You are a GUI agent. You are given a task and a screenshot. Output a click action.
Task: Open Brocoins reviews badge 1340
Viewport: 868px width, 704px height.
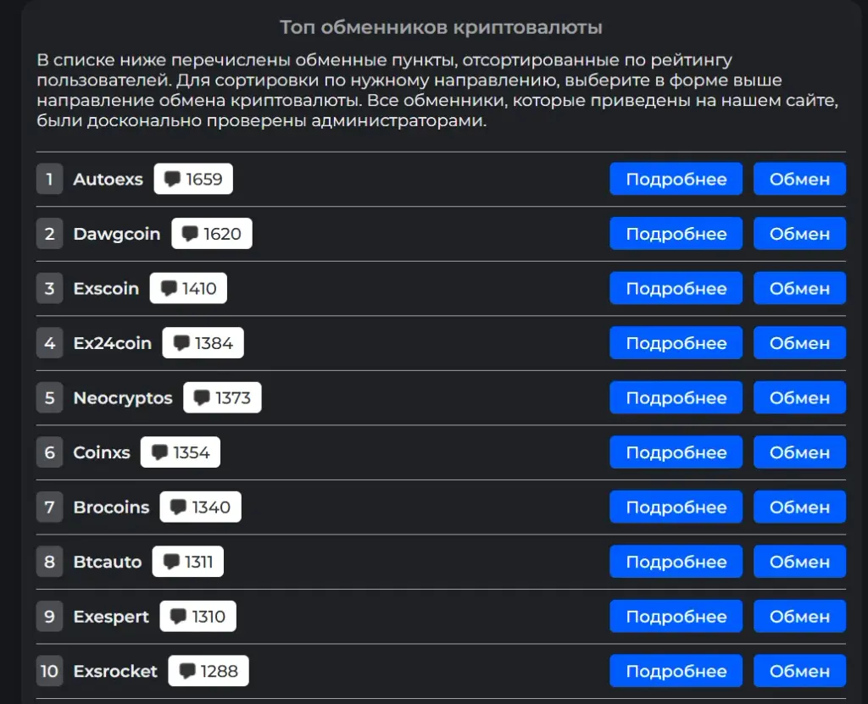(200, 507)
